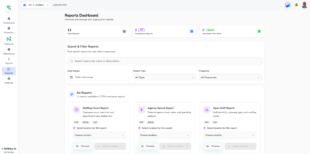Click PDF tag in Staffing Hours card
Screen dimensions: 310x154
pyautogui.click(x=76, y=122)
